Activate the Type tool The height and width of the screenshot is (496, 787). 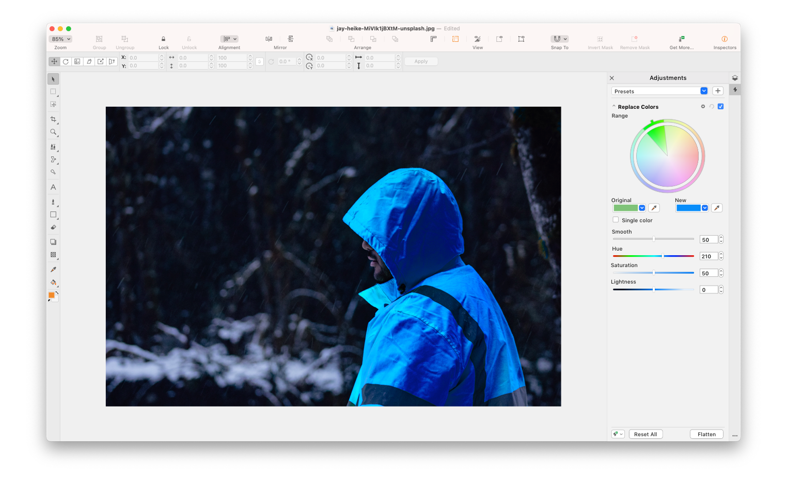point(53,187)
